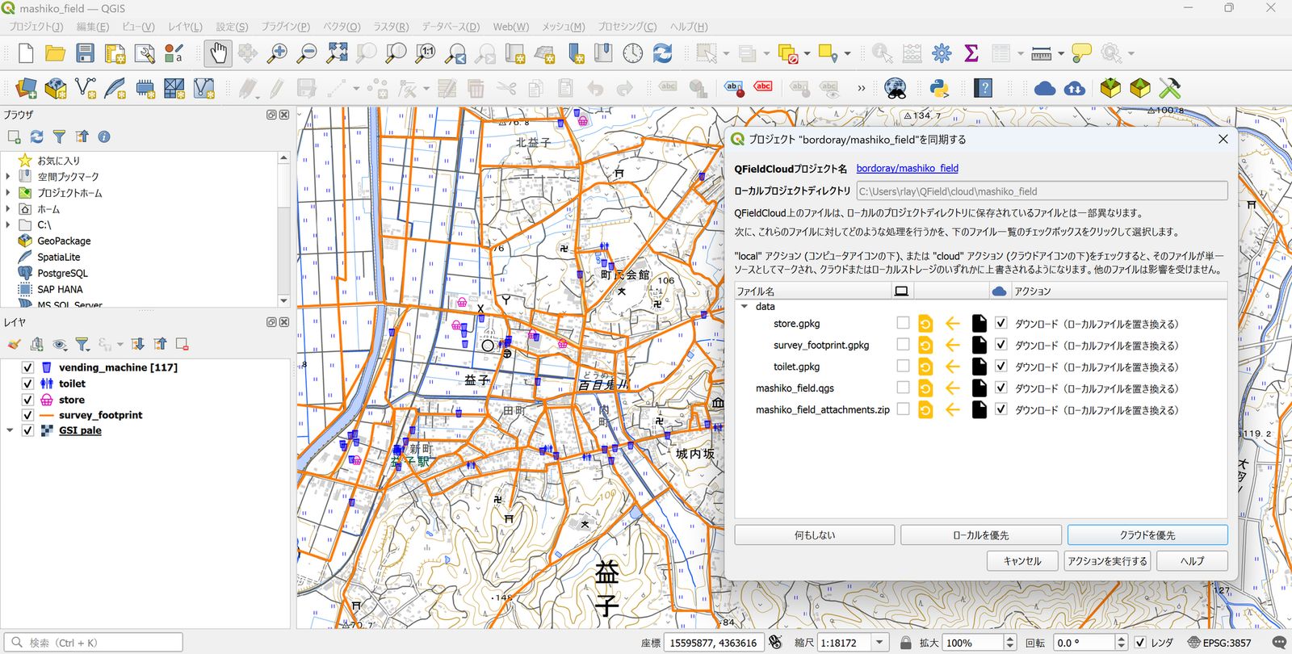
Task: Click the Browser panel refresh icon
Action: 36,136
